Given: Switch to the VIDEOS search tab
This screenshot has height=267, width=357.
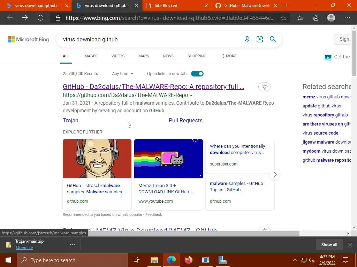Looking at the screenshot, I should [x=118, y=56].
